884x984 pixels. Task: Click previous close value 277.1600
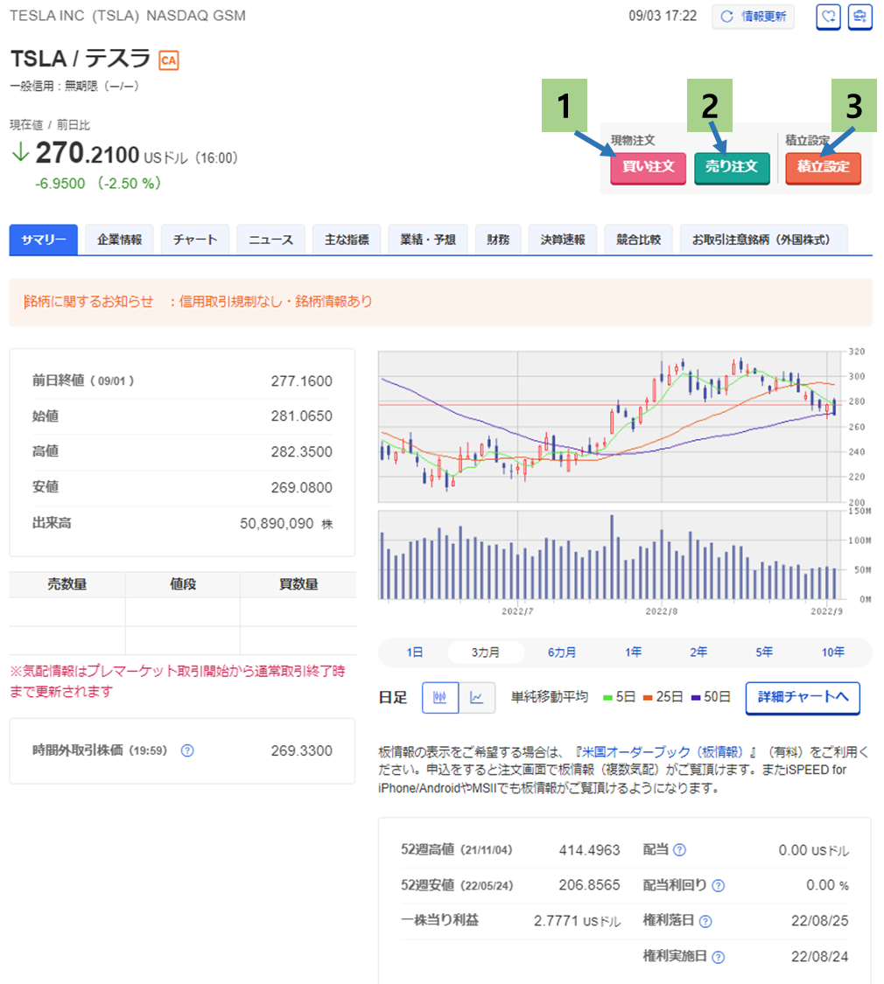[301, 381]
